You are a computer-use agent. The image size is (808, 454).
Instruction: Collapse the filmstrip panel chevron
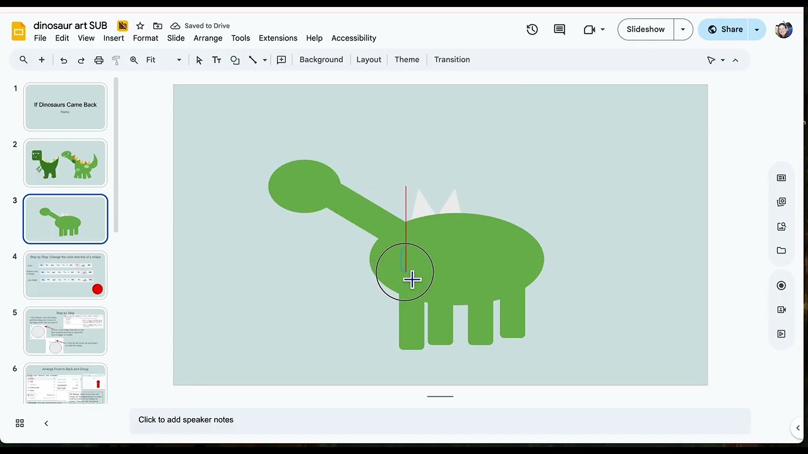click(x=46, y=424)
